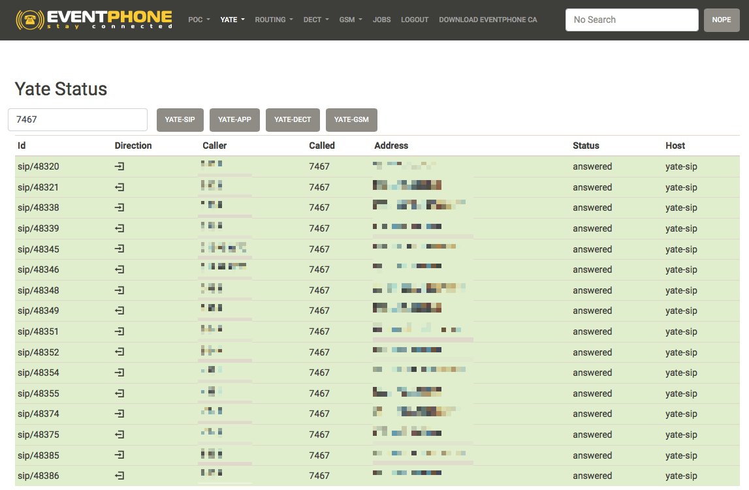
Task: Click the Address column header
Action: 391,145
